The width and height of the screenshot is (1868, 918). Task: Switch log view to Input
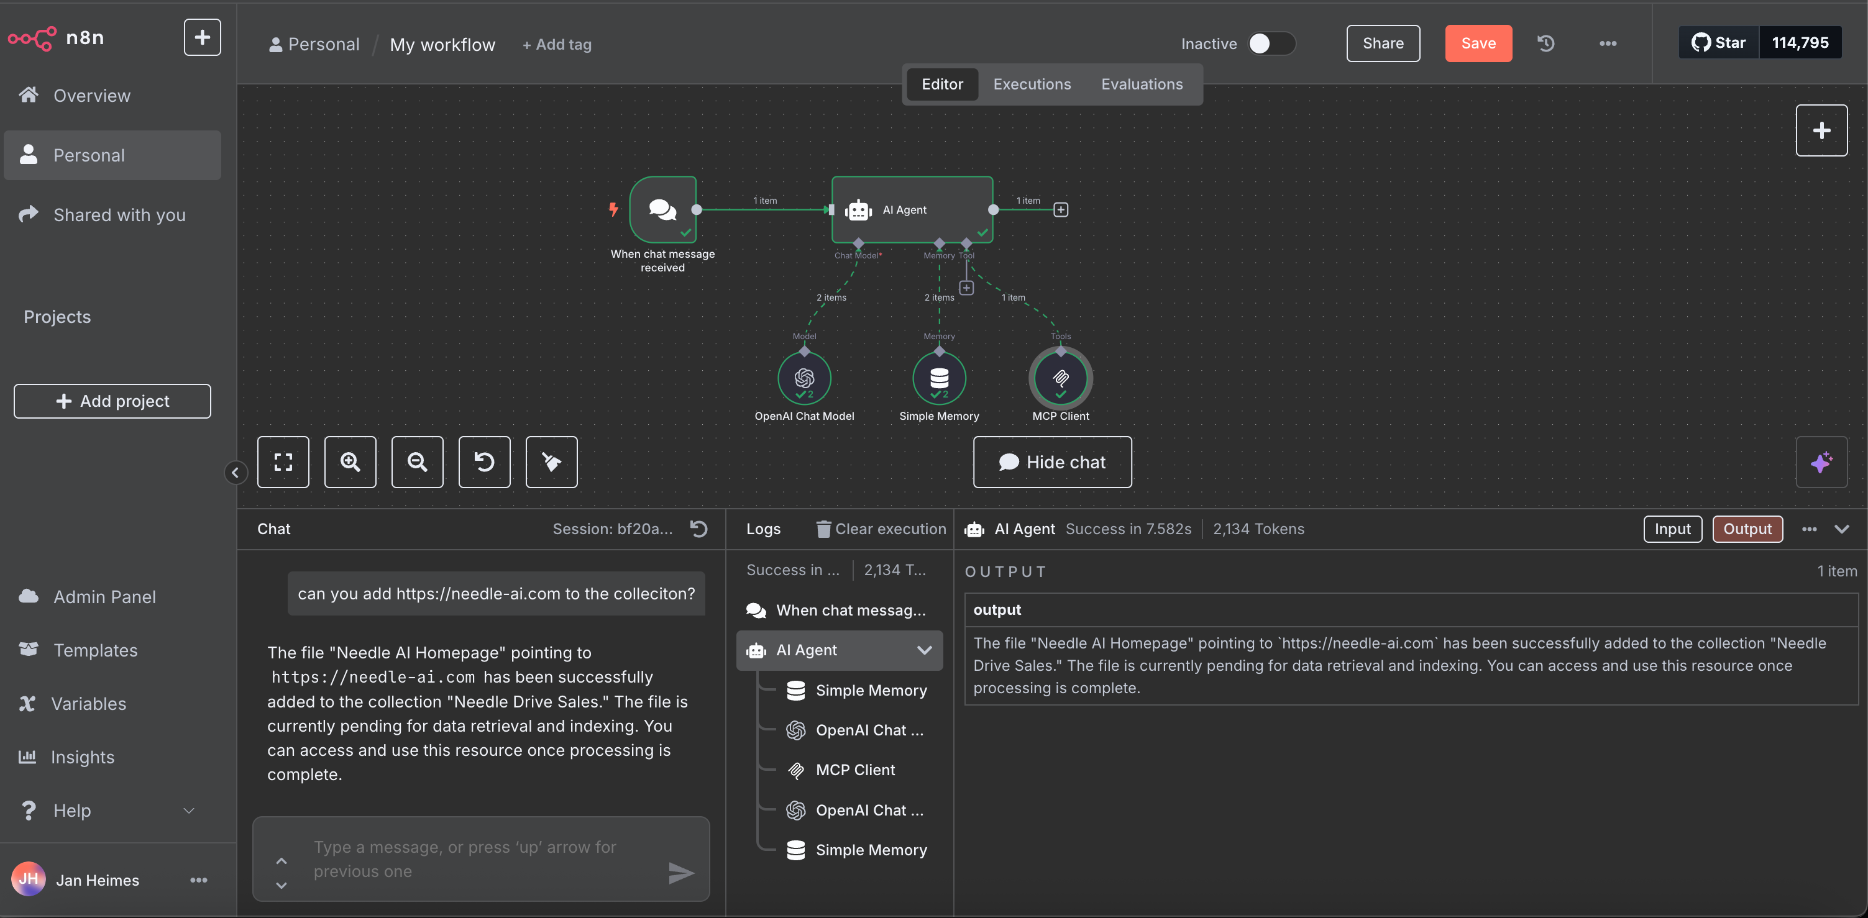[x=1672, y=529]
